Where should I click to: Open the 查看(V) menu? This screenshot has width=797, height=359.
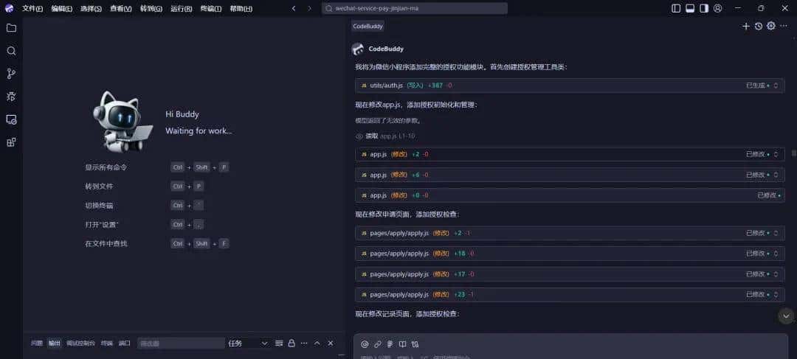click(121, 9)
